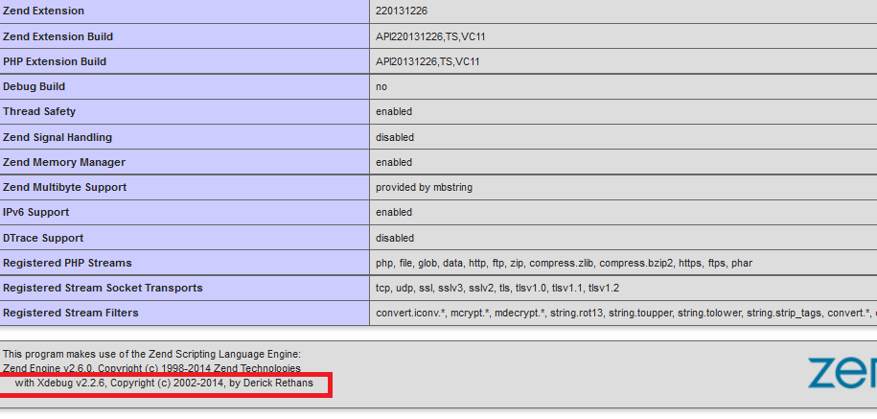Click the 'Zend Signal Handling' label

click(58, 137)
